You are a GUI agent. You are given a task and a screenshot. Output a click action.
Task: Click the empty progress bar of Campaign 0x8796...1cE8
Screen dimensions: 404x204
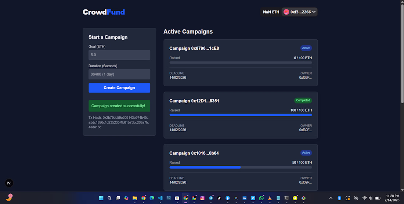[x=241, y=62]
